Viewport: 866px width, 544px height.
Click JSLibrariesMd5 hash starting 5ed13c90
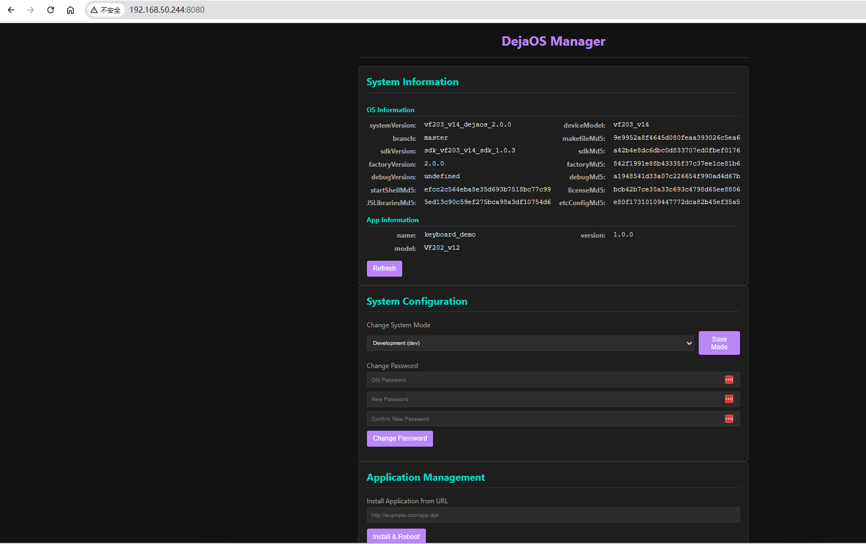[x=487, y=202]
